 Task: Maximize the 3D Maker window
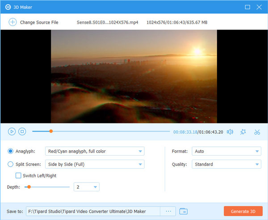[x=247, y=7]
